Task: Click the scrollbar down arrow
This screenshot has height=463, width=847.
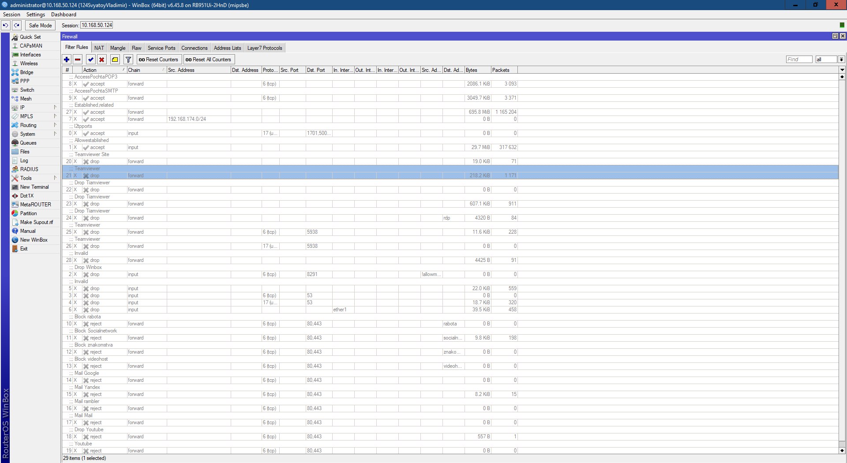Action: [842, 451]
